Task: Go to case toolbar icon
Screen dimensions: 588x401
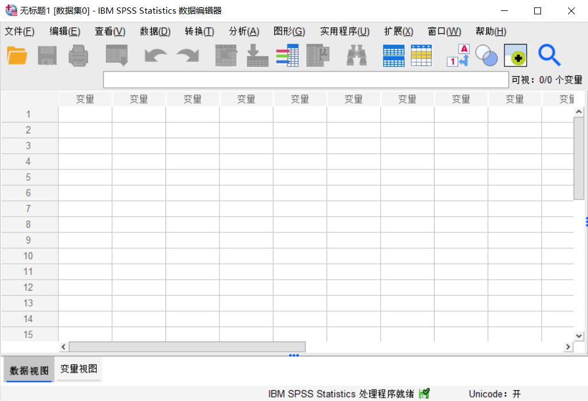Action: 226,55
